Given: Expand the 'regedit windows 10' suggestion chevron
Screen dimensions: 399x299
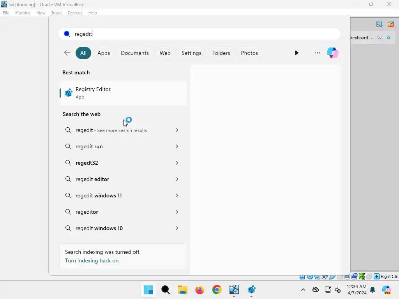Looking at the screenshot, I should (177, 228).
